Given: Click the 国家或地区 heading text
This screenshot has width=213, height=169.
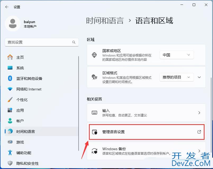Looking at the screenshot, I should point(111,51).
